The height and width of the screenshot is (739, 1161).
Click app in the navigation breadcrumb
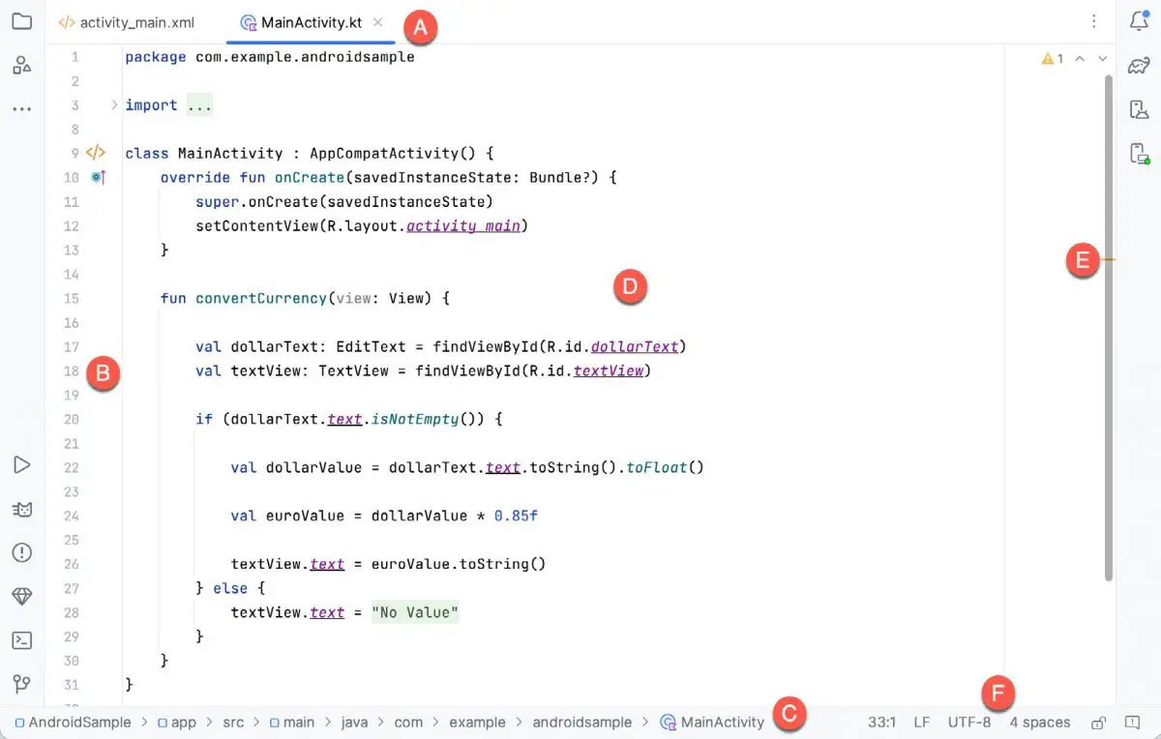176,723
